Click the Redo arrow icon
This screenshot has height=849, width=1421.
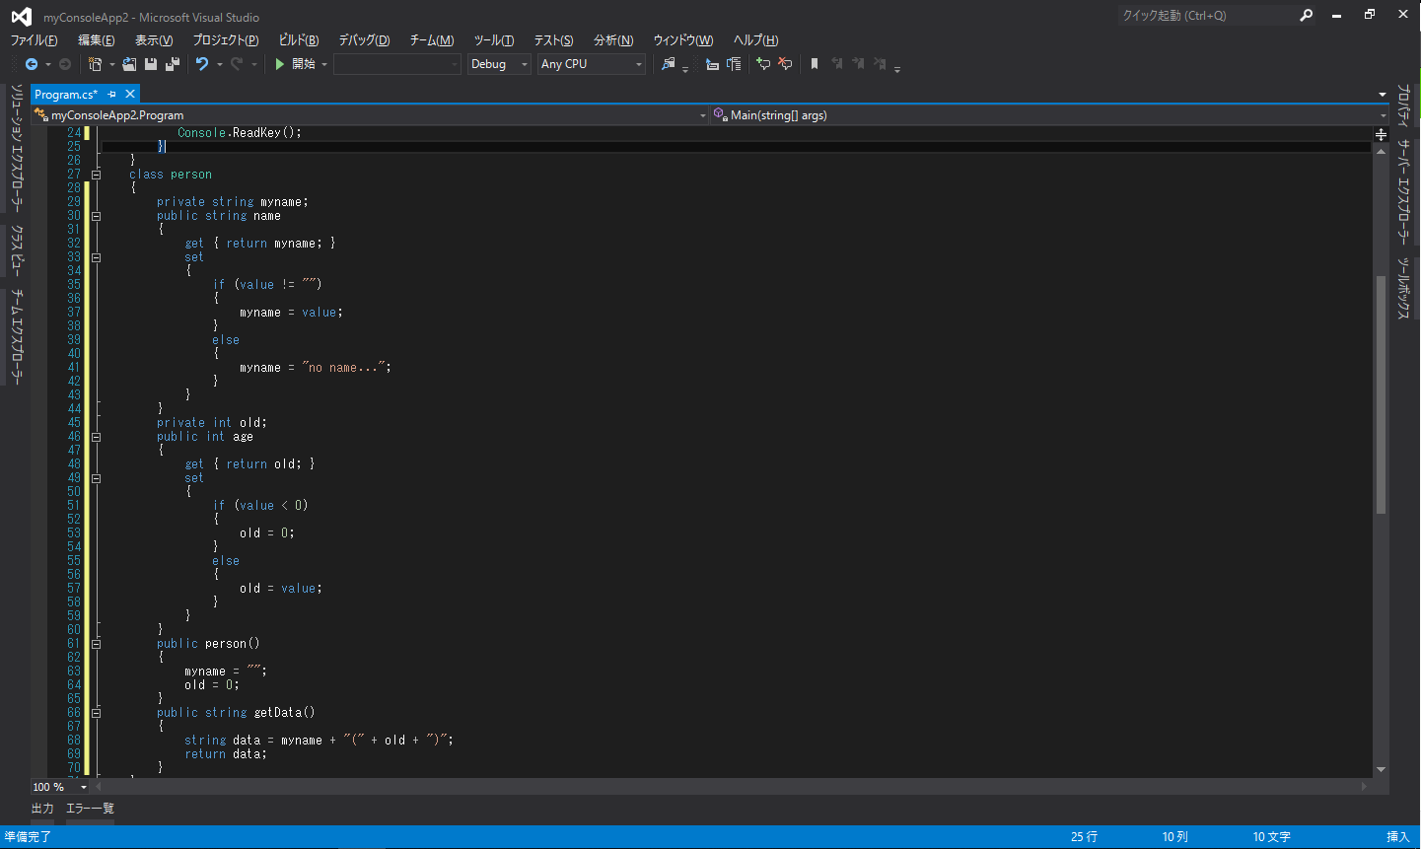[x=237, y=64]
